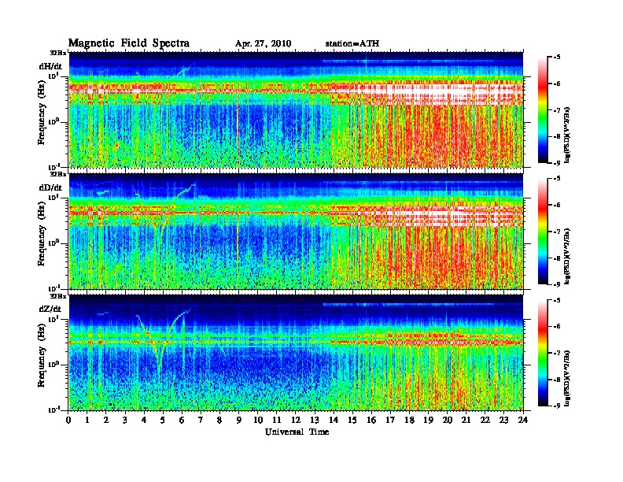Click hour "18" on the time axis
Viewport: 623px width, 482px height.
pos(410,420)
